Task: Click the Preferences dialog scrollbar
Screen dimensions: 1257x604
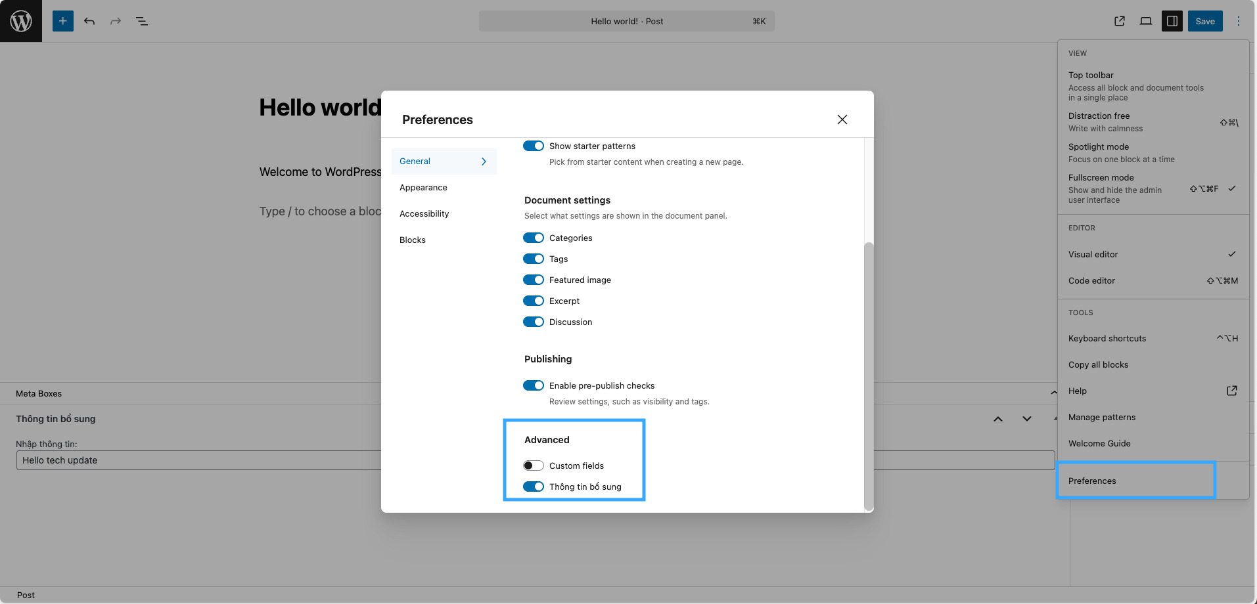Action: pos(869,374)
